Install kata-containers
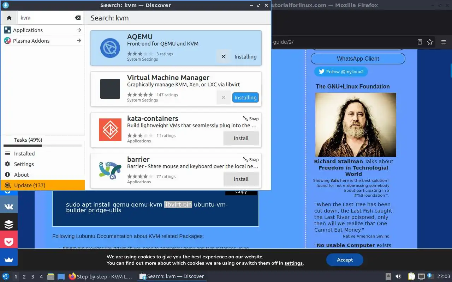 [x=241, y=138]
